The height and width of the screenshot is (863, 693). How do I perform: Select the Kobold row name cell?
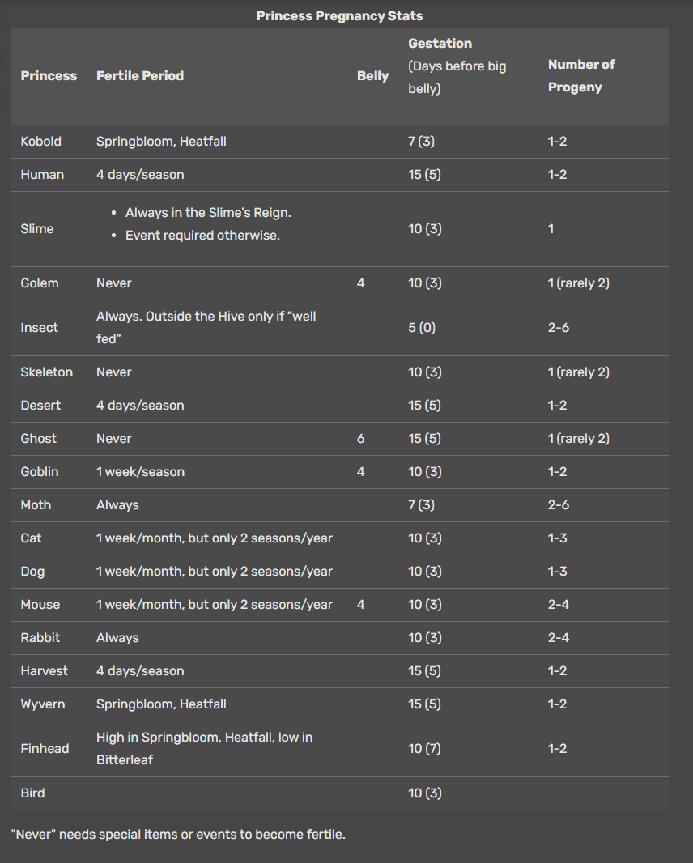pyautogui.click(x=40, y=142)
